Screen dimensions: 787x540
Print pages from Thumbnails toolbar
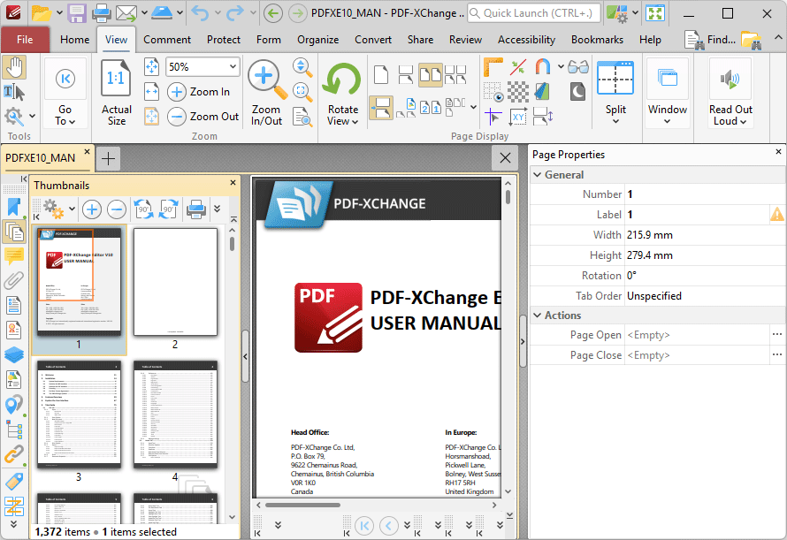point(196,209)
